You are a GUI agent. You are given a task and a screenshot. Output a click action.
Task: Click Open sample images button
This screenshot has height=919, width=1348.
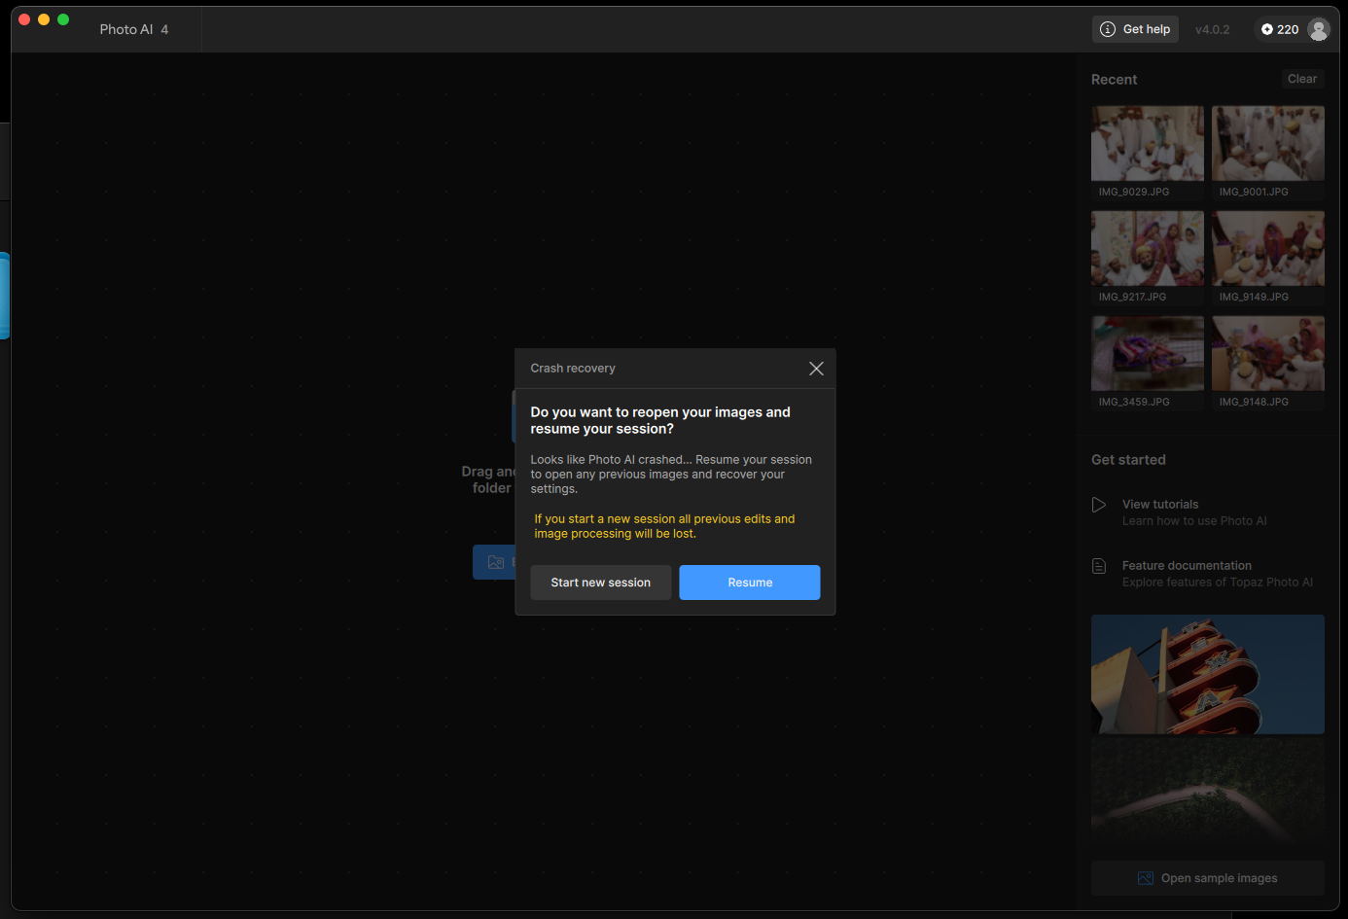(1208, 878)
